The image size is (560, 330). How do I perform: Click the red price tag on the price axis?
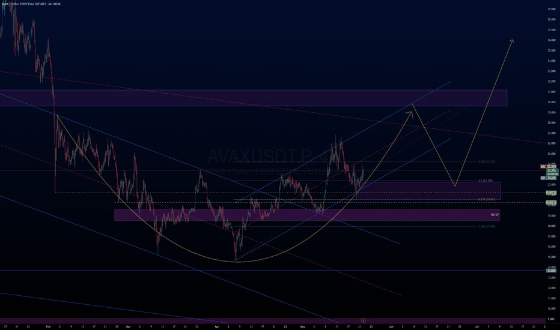coord(548,167)
